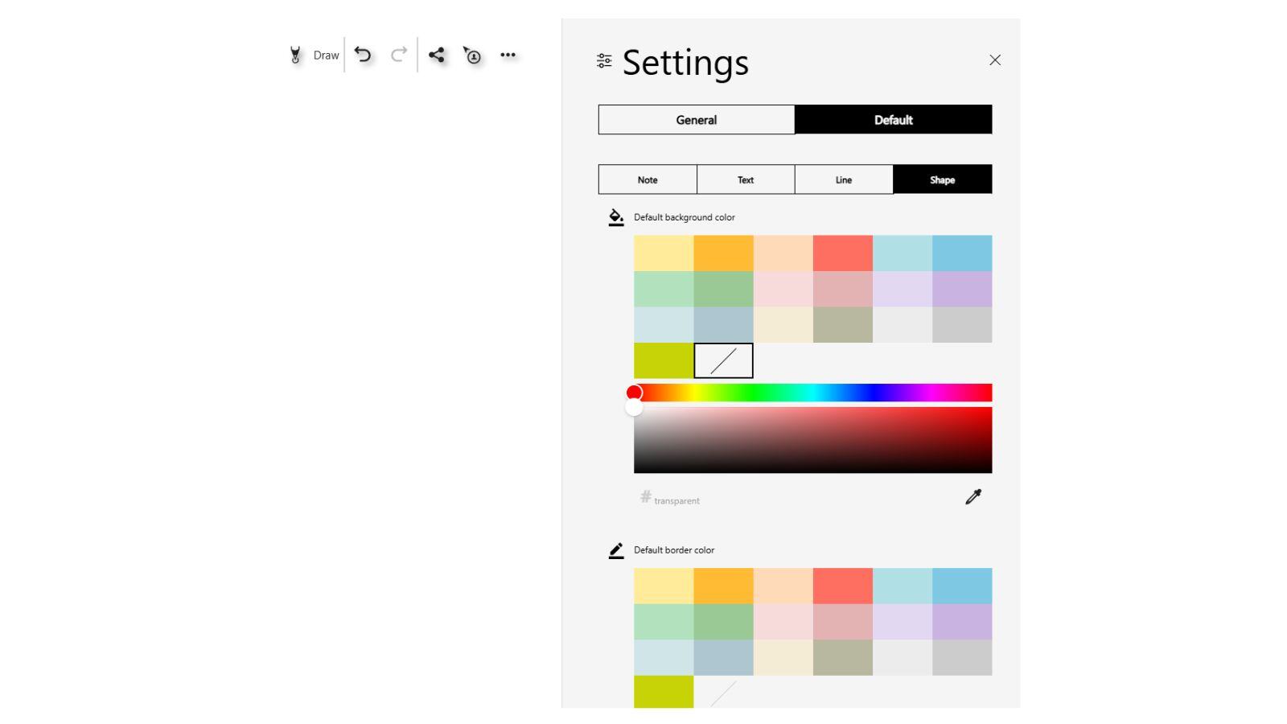Image resolution: width=1287 pixels, height=724 pixels.
Task: Select the Text tab
Action: pyautogui.click(x=745, y=179)
